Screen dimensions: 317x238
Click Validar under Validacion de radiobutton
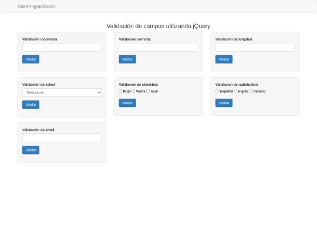[224, 103]
